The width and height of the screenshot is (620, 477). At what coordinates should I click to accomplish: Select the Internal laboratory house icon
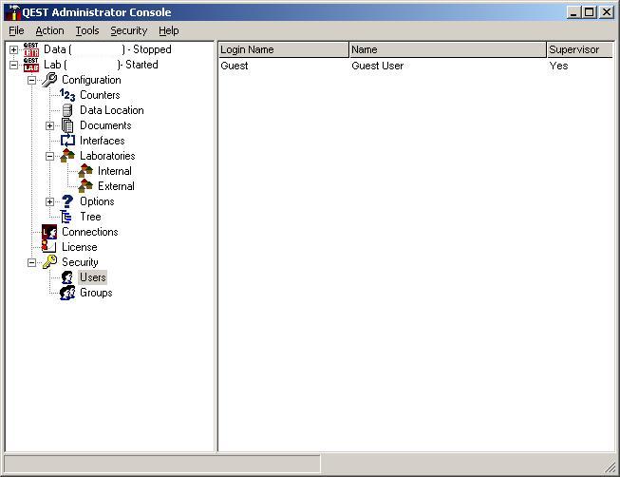click(85, 171)
